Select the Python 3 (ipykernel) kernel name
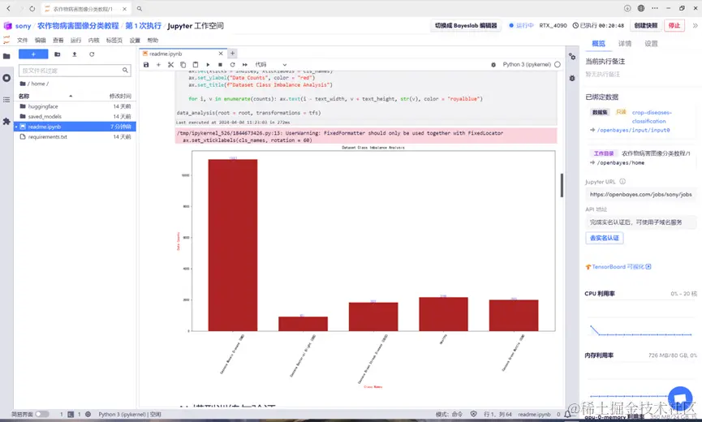The height and width of the screenshot is (422, 702). [x=527, y=64]
